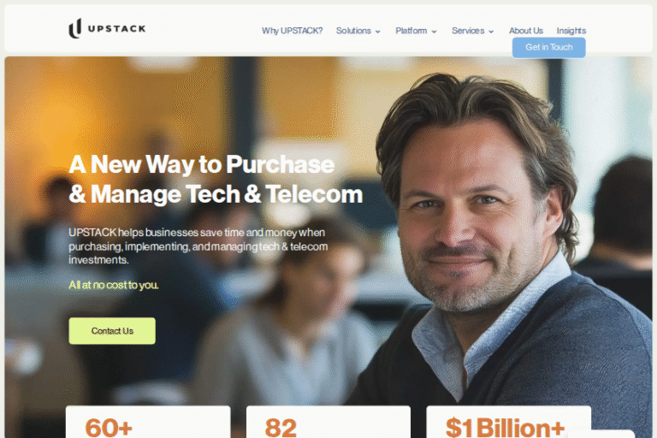657x438 pixels.
Task: Expand the Solutions dropdown chevron
Action: tap(378, 32)
